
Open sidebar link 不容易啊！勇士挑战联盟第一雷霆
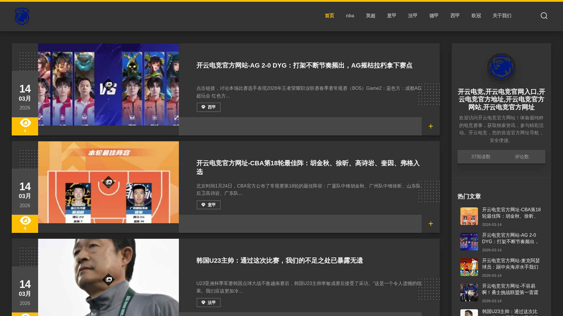pyautogui.click(x=510, y=289)
